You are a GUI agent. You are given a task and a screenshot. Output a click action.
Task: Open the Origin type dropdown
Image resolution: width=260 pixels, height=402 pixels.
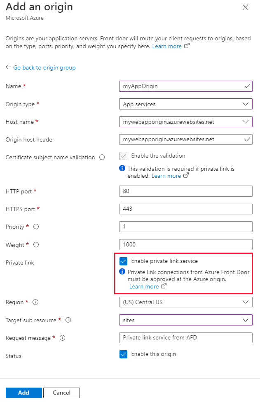point(246,104)
